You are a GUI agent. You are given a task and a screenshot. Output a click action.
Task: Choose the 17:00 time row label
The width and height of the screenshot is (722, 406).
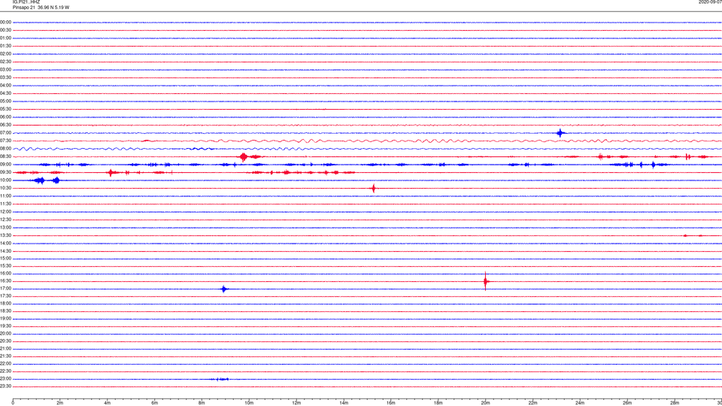pos(5,289)
